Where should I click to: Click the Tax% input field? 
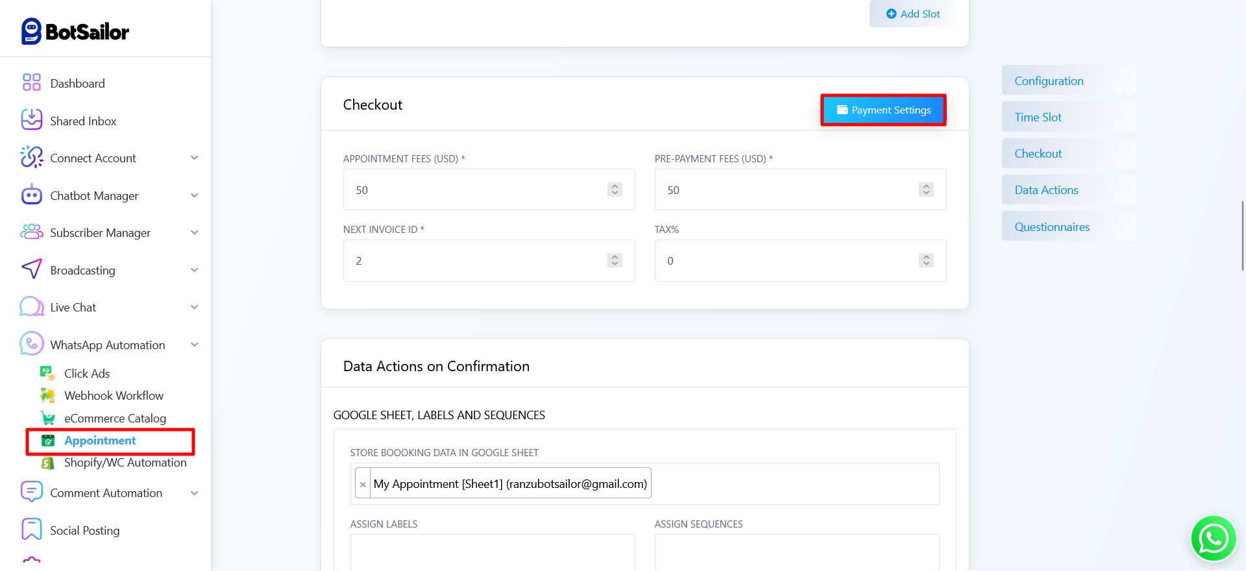pos(785,261)
